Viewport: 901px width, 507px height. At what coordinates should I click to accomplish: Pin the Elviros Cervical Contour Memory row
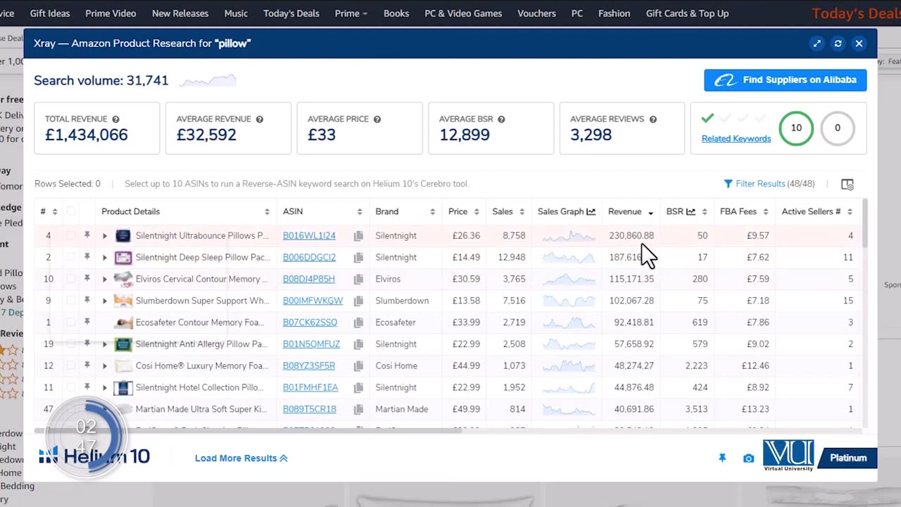[x=87, y=279]
